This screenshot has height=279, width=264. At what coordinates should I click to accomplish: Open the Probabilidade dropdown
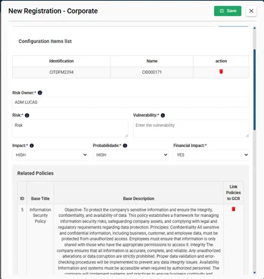(x=131, y=155)
